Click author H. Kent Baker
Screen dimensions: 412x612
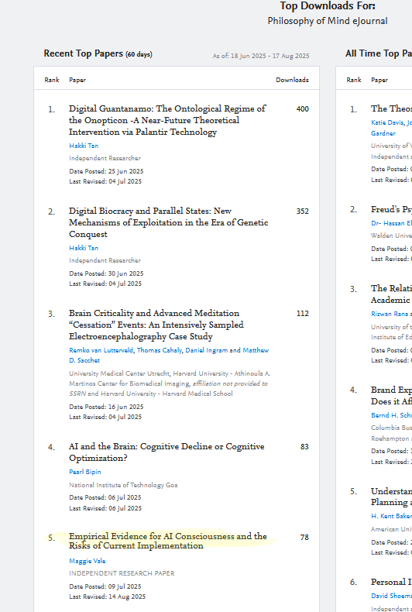point(391,516)
